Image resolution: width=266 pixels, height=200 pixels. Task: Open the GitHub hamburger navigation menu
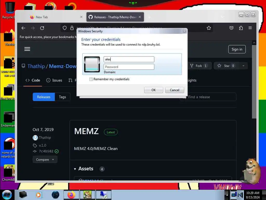tap(27, 49)
